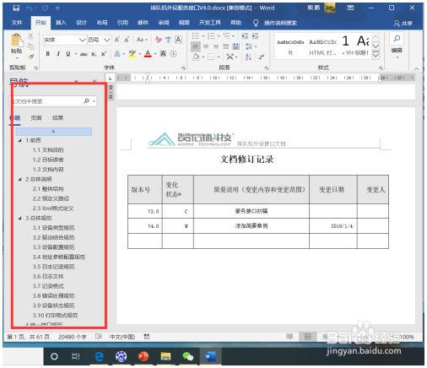427x368 pixels.
Task: Switch to the 页面 tab in navigation pane
Action: point(36,118)
